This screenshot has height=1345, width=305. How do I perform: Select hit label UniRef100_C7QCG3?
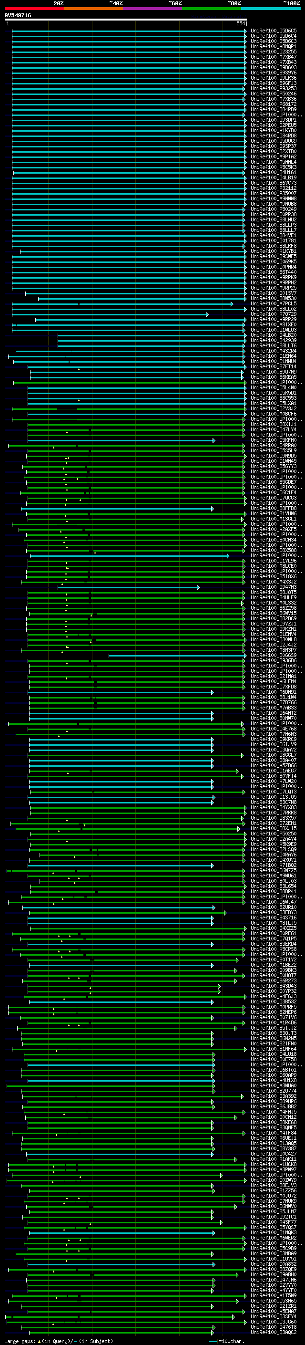tap(274, 498)
